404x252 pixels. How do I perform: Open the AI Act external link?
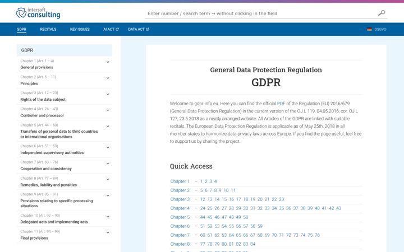pyautogui.click(x=111, y=29)
